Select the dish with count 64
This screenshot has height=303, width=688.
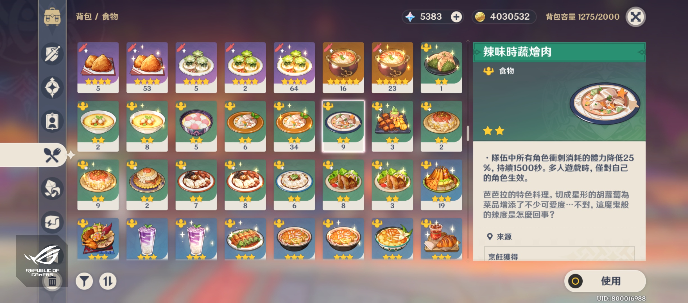click(x=294, y=68)
